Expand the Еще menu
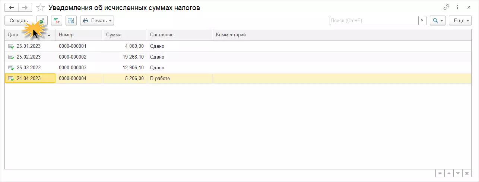Screen dimensions: 479x182 click(460, 21)
